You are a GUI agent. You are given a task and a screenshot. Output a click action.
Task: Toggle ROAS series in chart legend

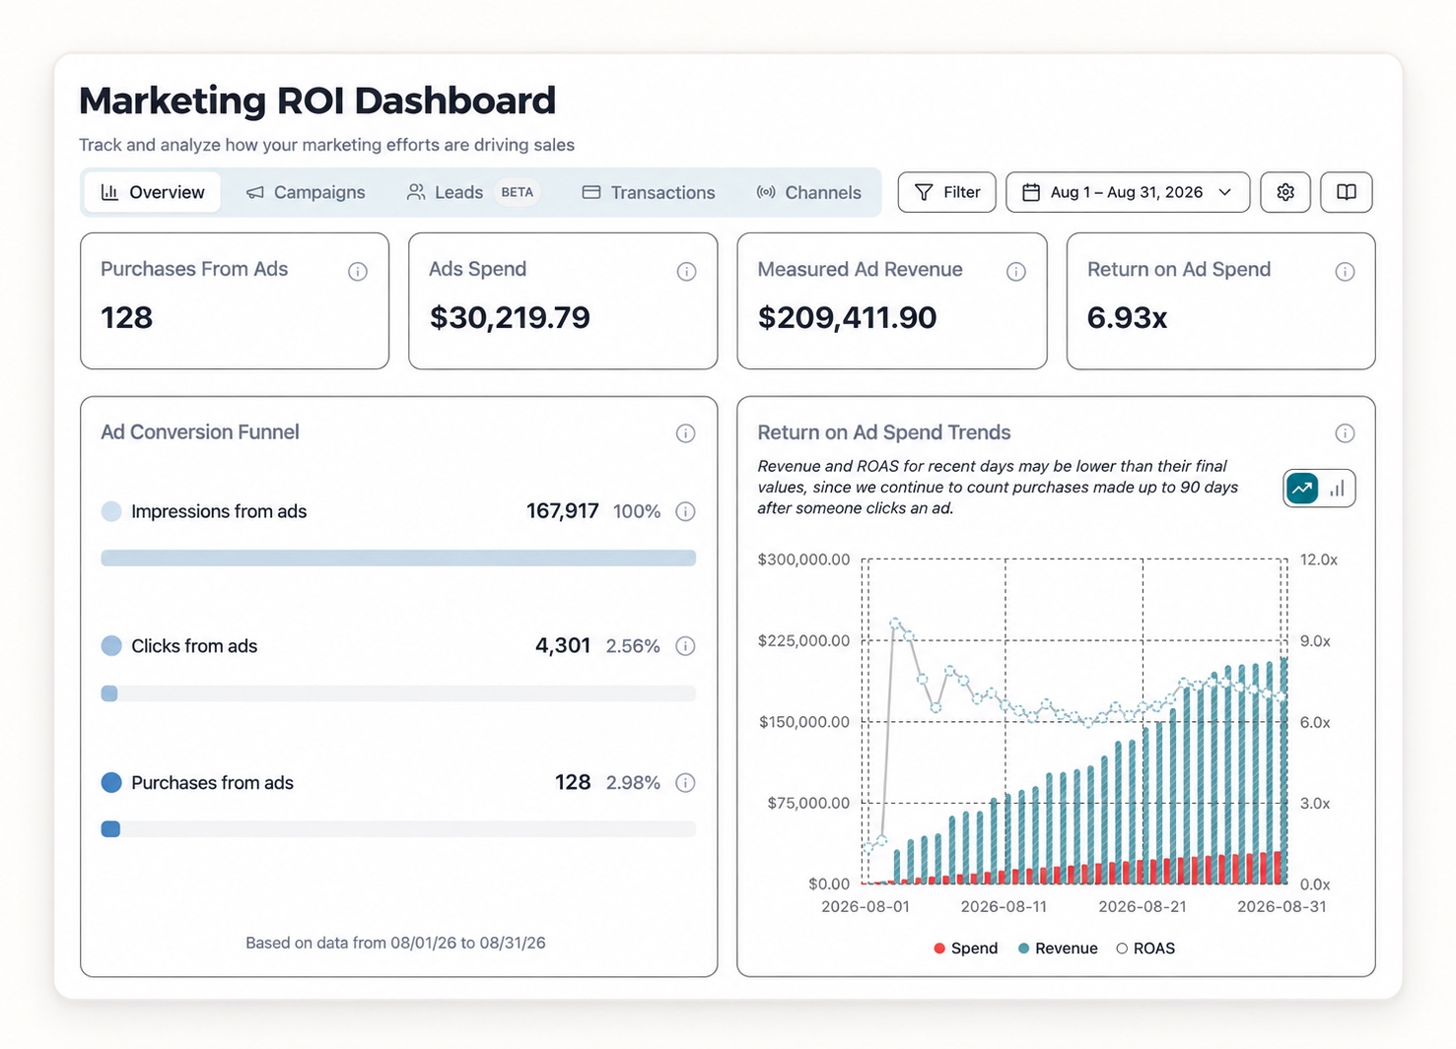(x=1145, y=949)
